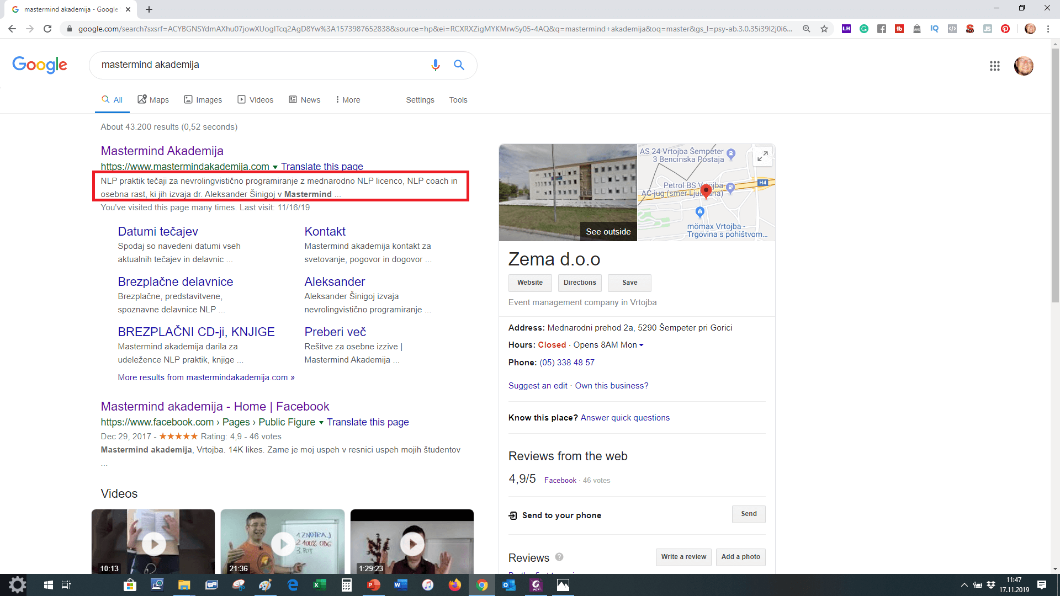Screen dimensions: 1060x596
Task: Open the More search options dropdown
Action: click(348, 100)
